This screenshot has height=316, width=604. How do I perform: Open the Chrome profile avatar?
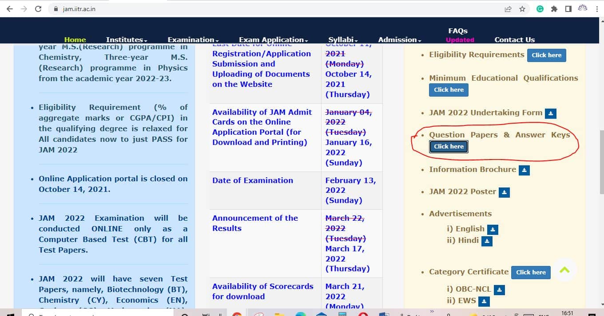(x=582, y=9)
